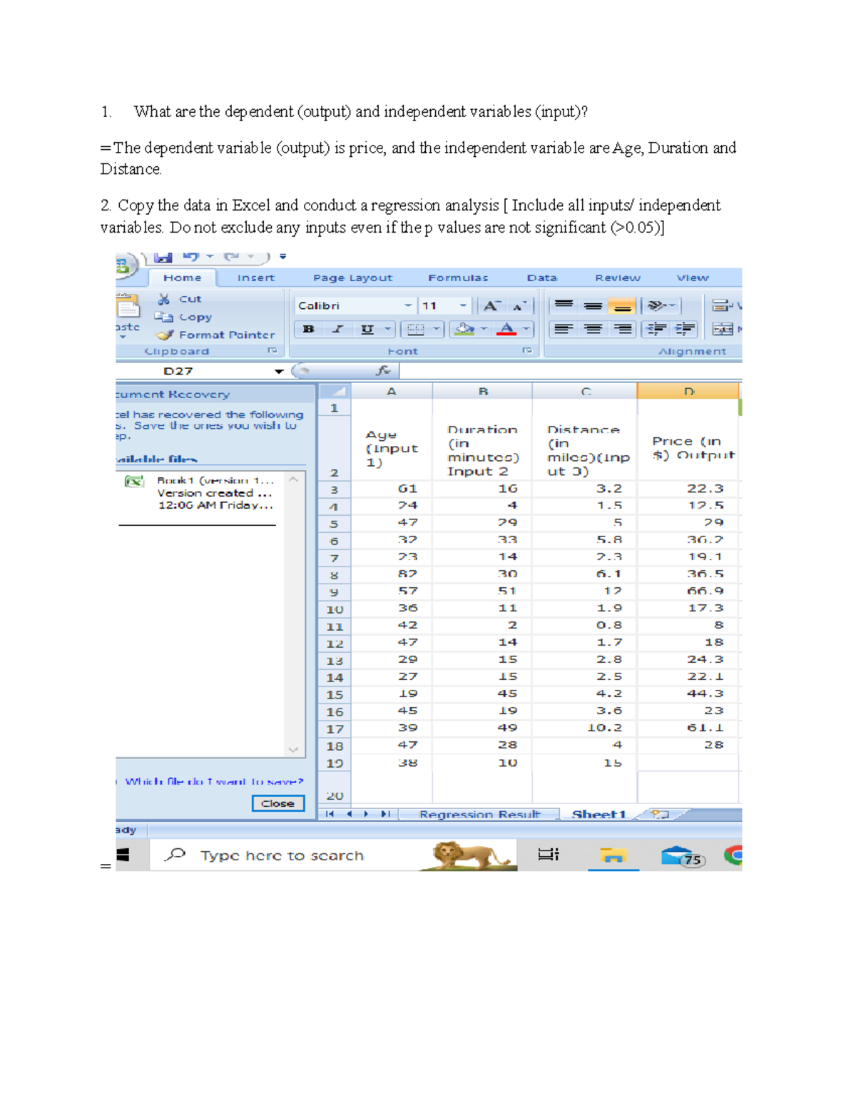
Task: Click inside the formula bar
Action: point(570,371)
